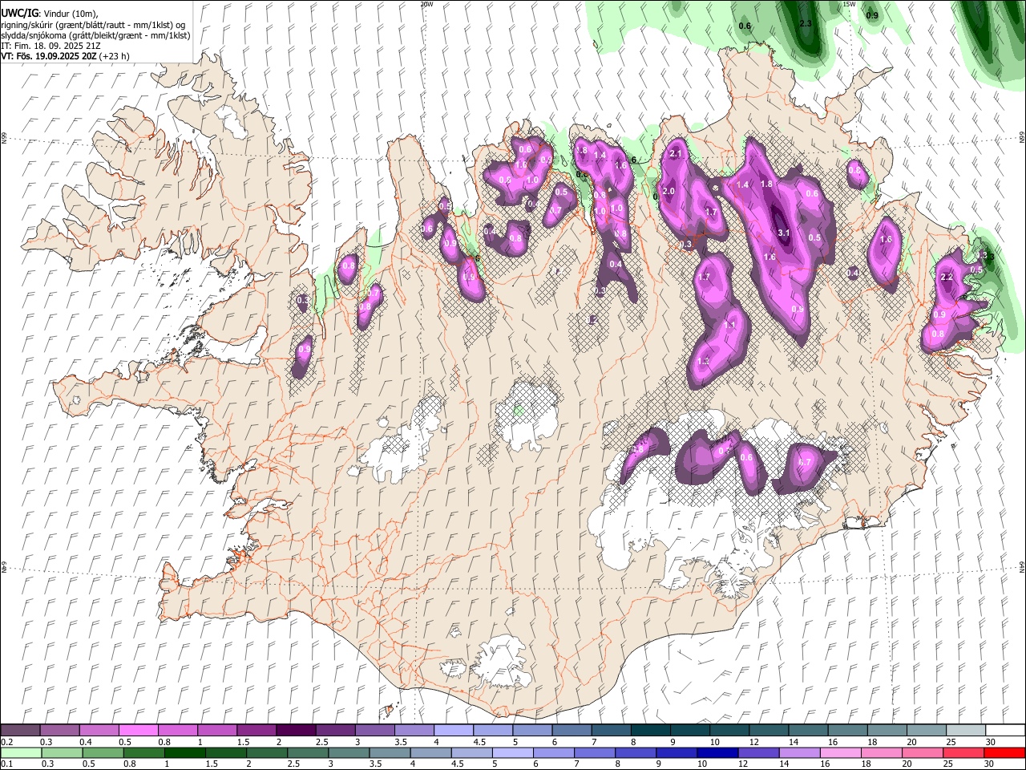This screenshot has width=1026, height=770.
Task: Select the 20W longitude label at the top edge
Action: click(x=426, y=4)
